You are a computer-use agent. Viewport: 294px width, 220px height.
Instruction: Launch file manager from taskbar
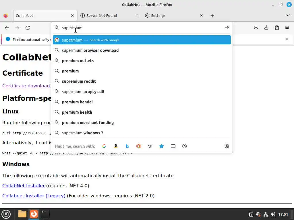point(22,214)
